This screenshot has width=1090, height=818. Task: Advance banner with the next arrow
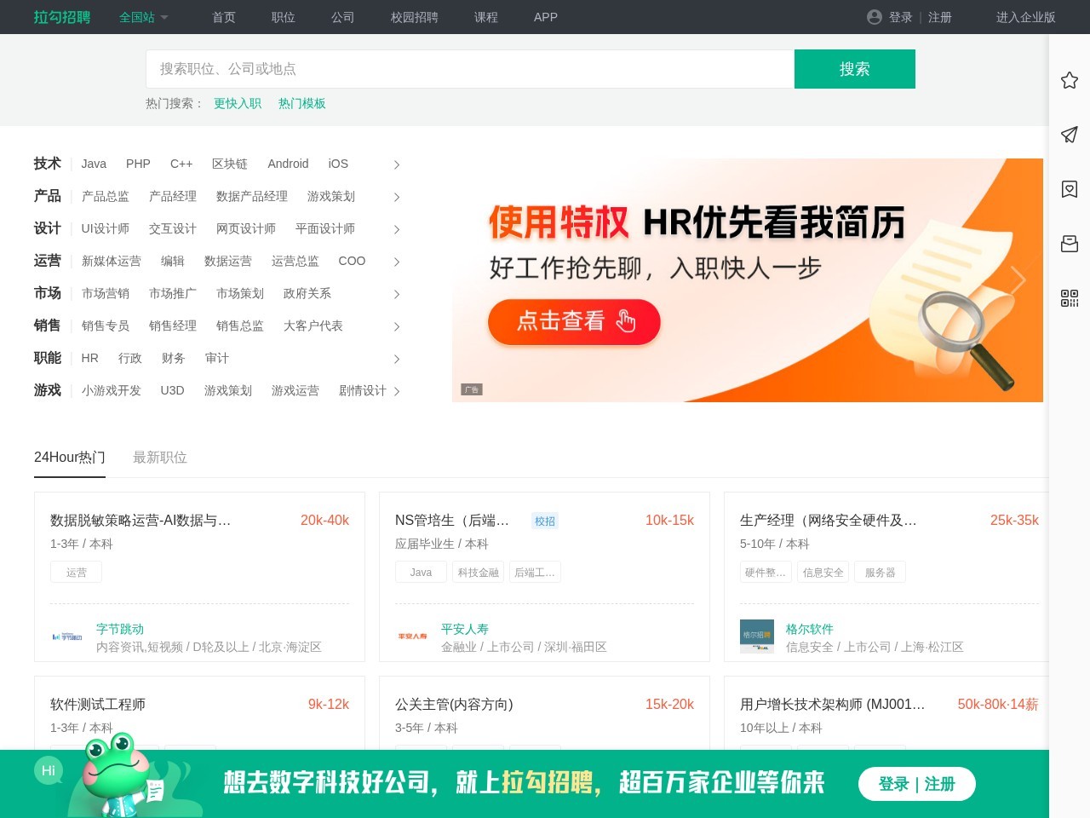[1018, 280]
